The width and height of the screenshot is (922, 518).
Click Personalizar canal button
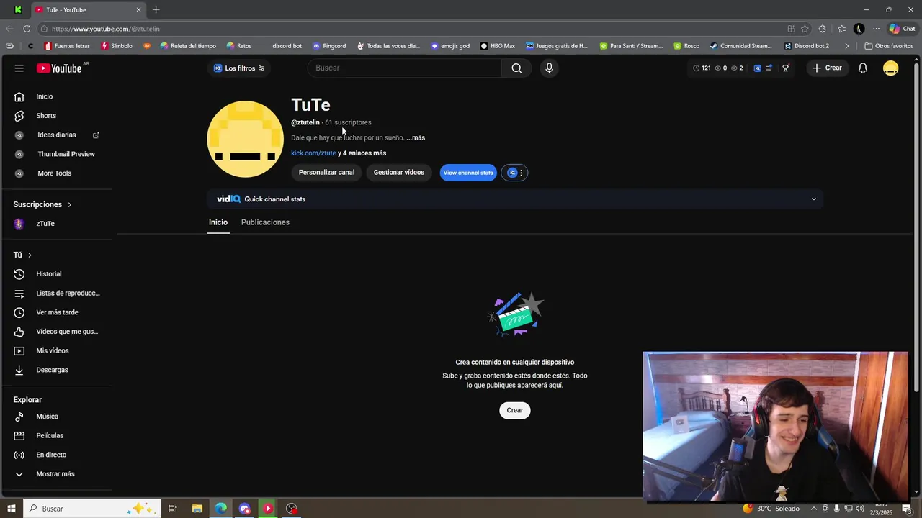pyautogui.click(x=326, y=173)
